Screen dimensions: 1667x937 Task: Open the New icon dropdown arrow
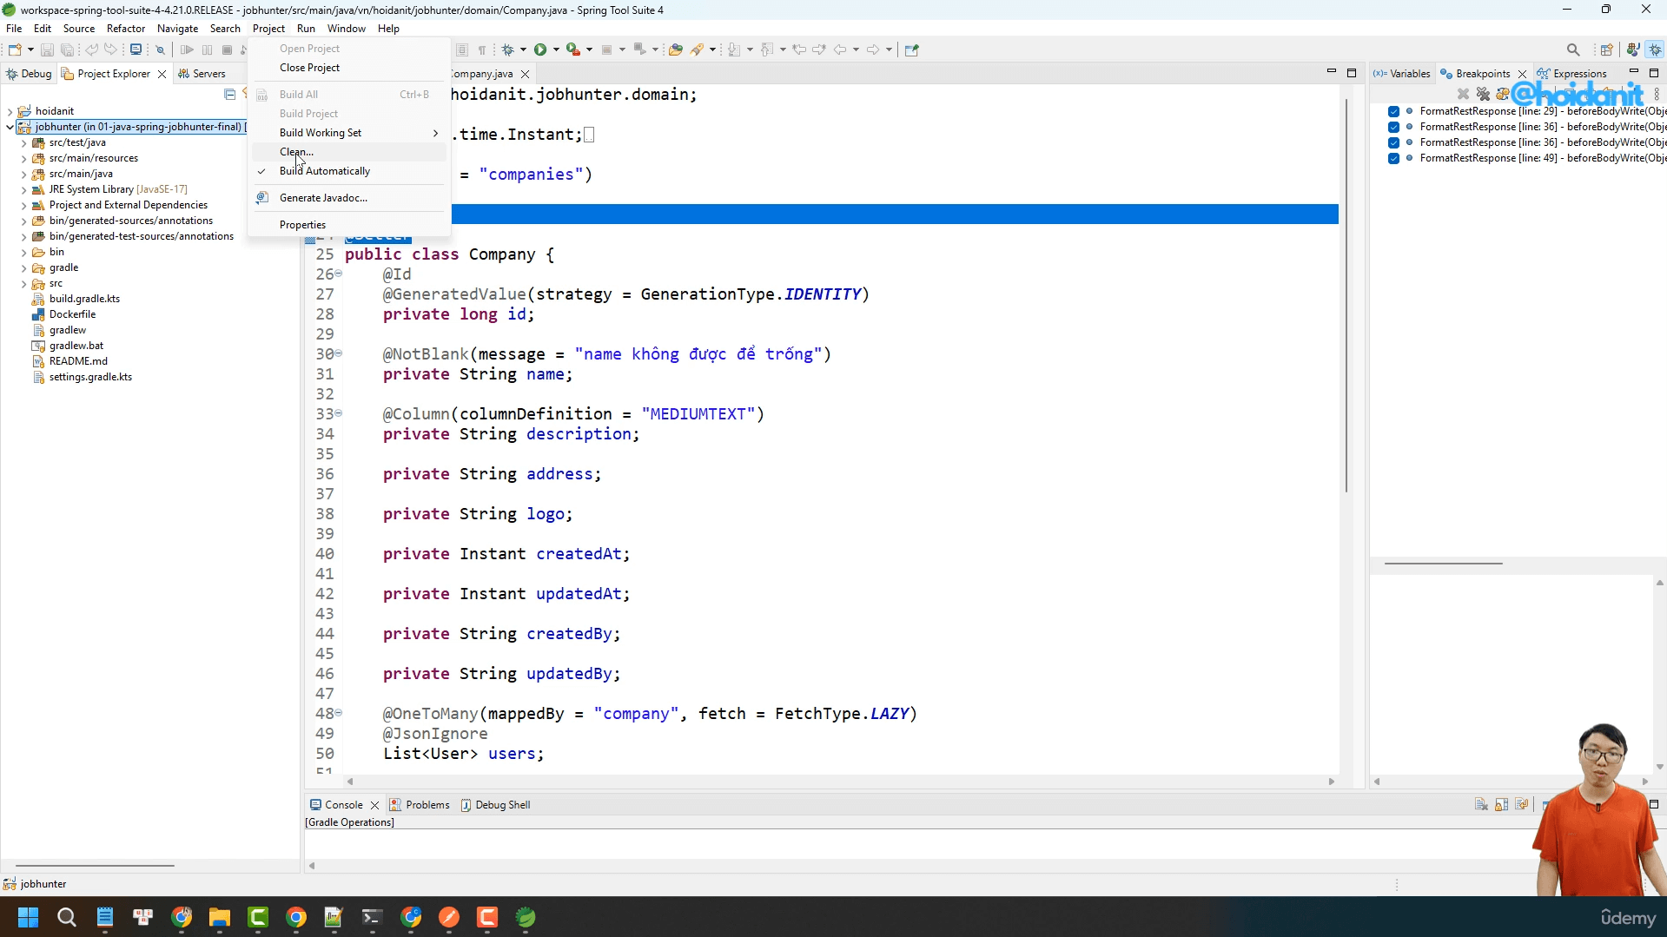point(30,49)
